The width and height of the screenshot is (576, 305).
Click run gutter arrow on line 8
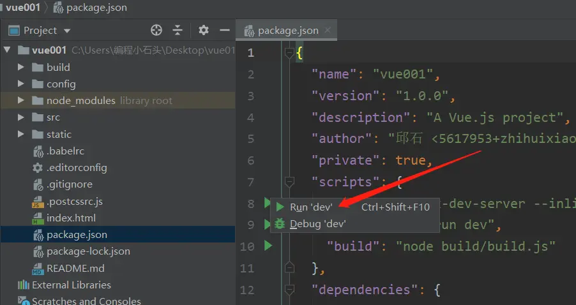[x=267, y=203]
